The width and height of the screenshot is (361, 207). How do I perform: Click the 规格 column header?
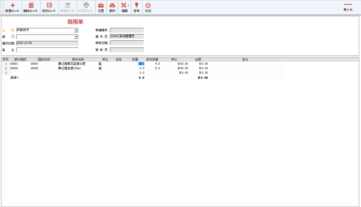tap(119, 59)
